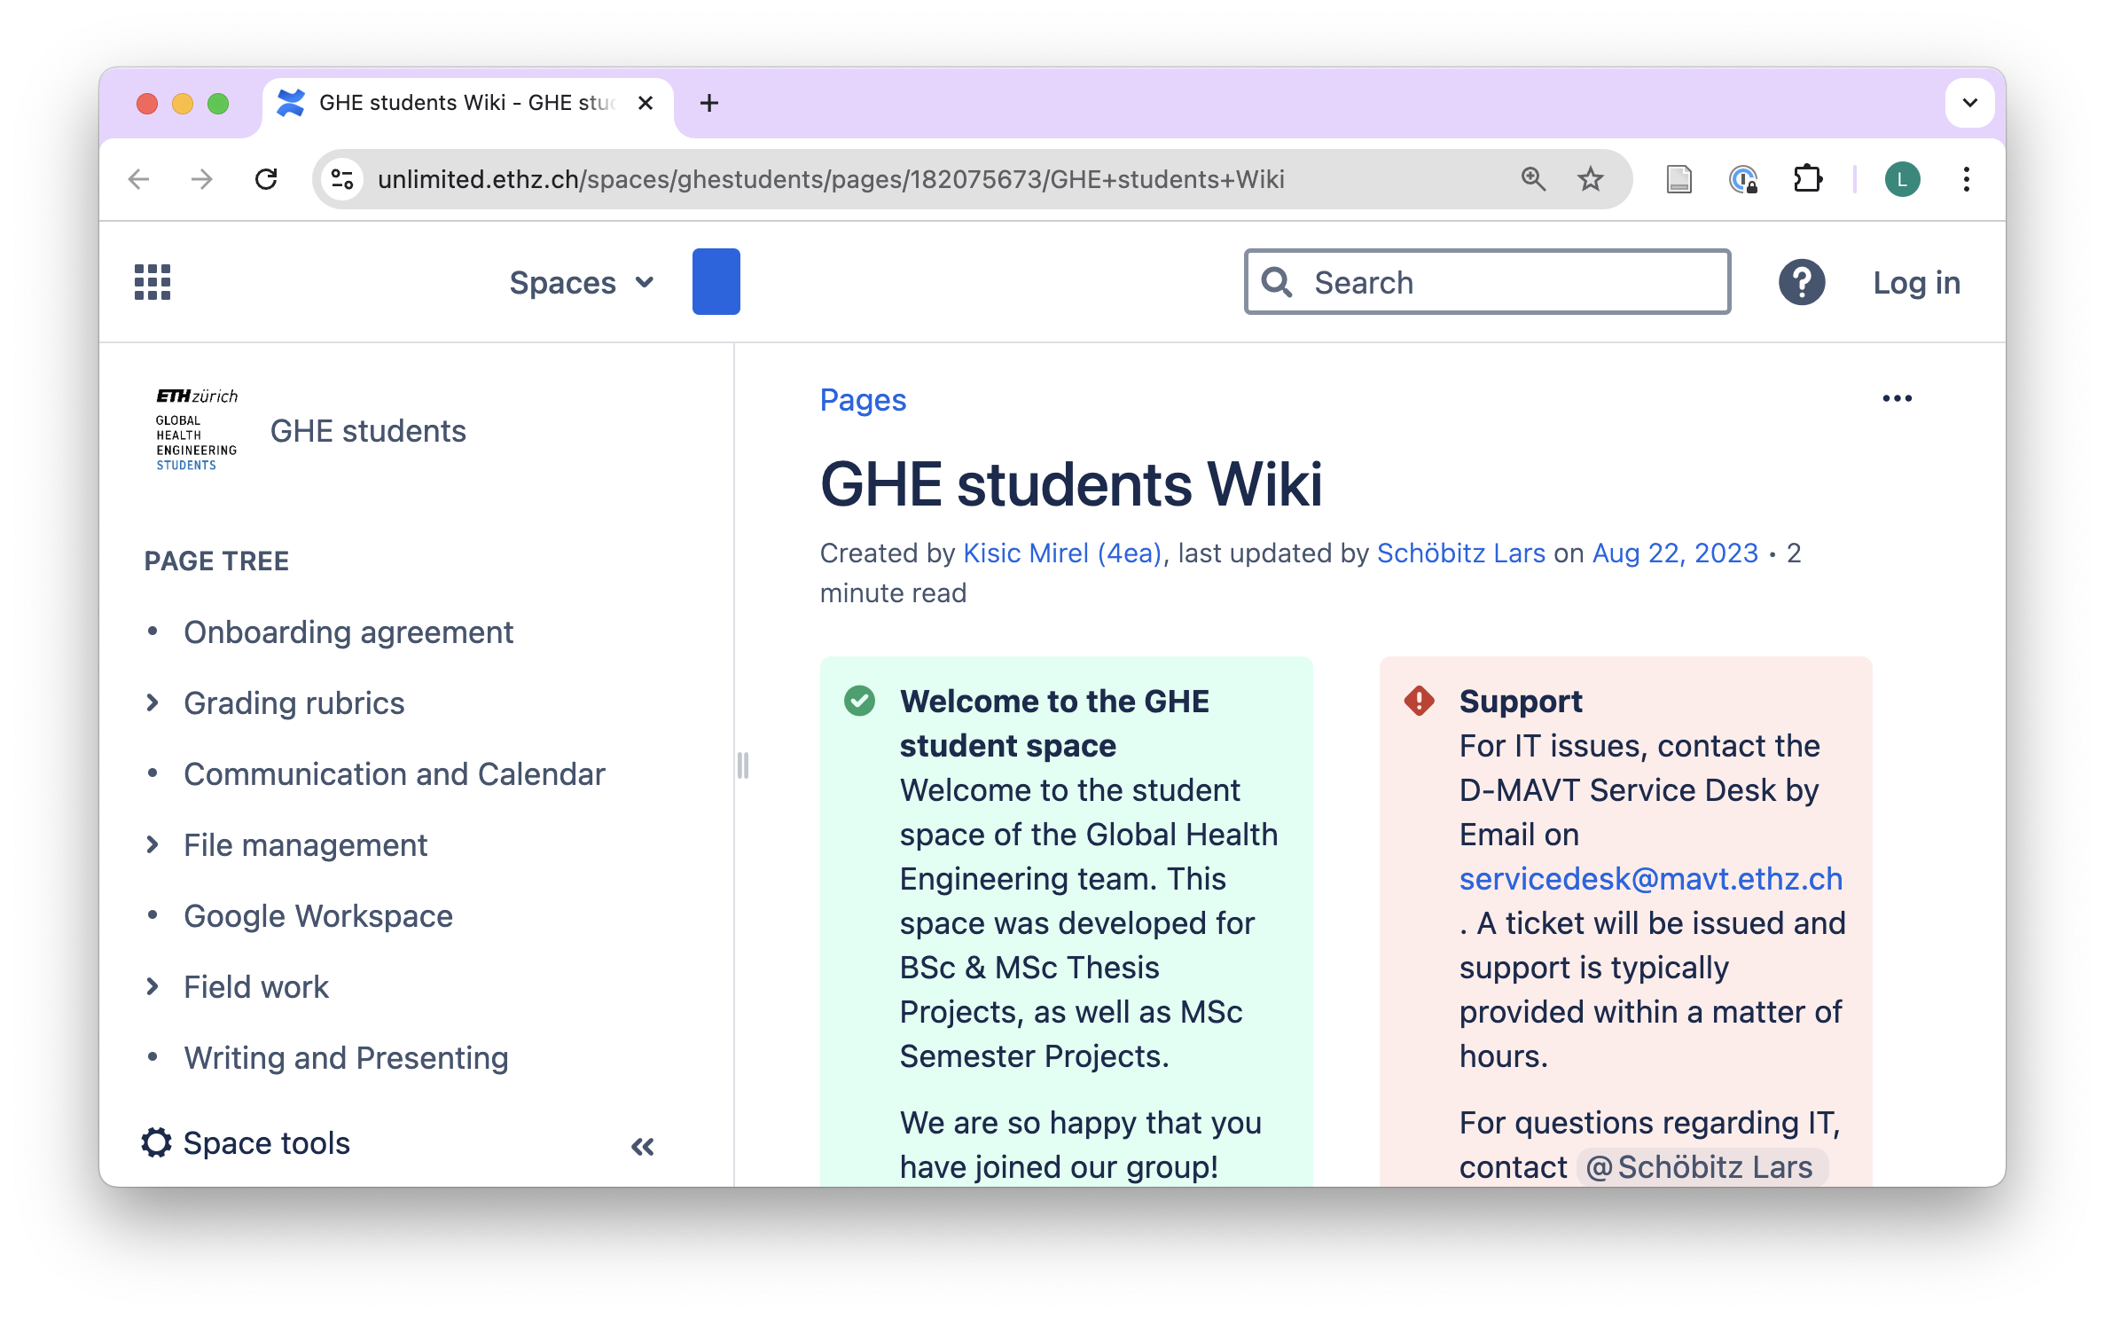
Task: Click the help question mark icon
Action: [1801, 282]
